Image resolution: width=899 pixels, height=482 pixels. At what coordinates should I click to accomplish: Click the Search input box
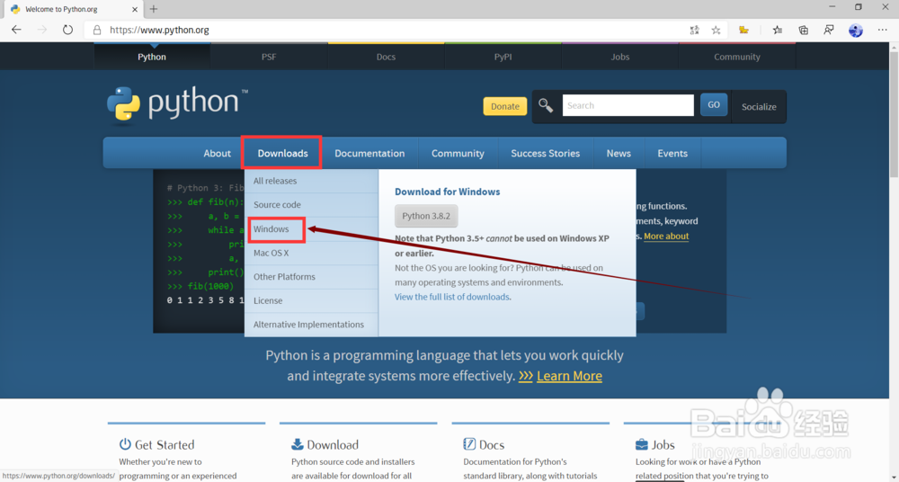click(x=628, y=105)
